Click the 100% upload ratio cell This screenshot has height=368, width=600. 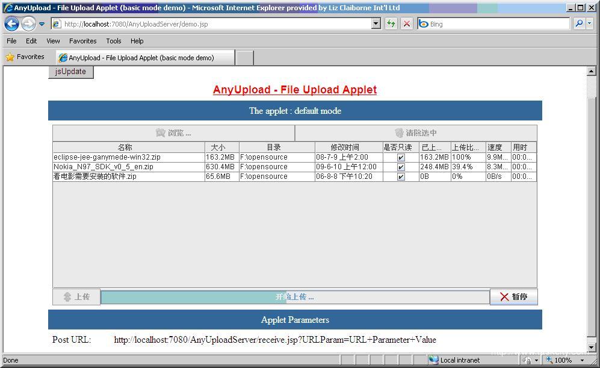point(468,157)
